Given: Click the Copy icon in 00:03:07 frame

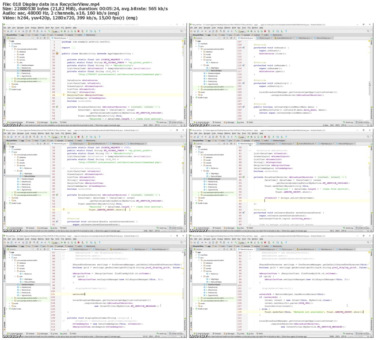Looking at the screenshot, I should point(213,137).
